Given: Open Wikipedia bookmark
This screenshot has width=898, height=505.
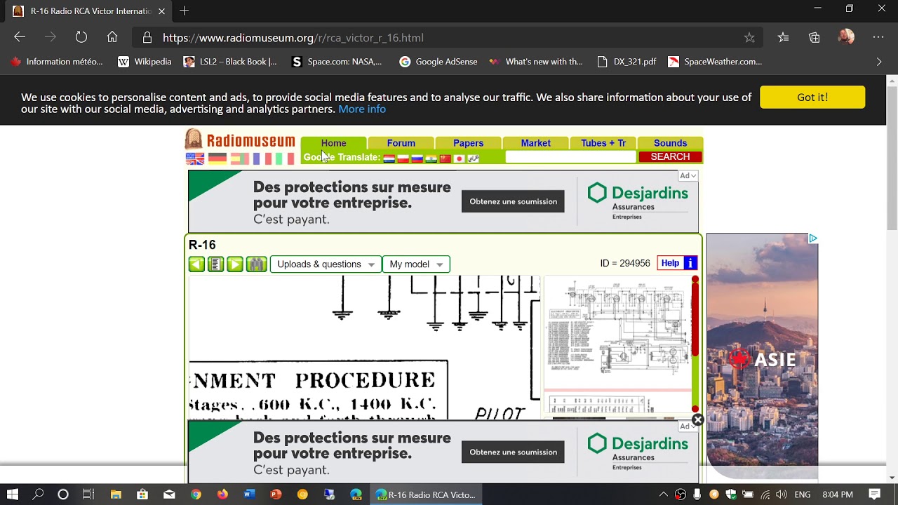Looking at the screenshot, I should [145, 62].
